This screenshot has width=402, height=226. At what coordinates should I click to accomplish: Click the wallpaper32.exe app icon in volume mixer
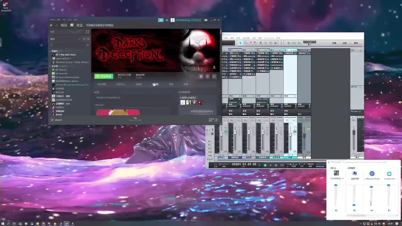372,174
